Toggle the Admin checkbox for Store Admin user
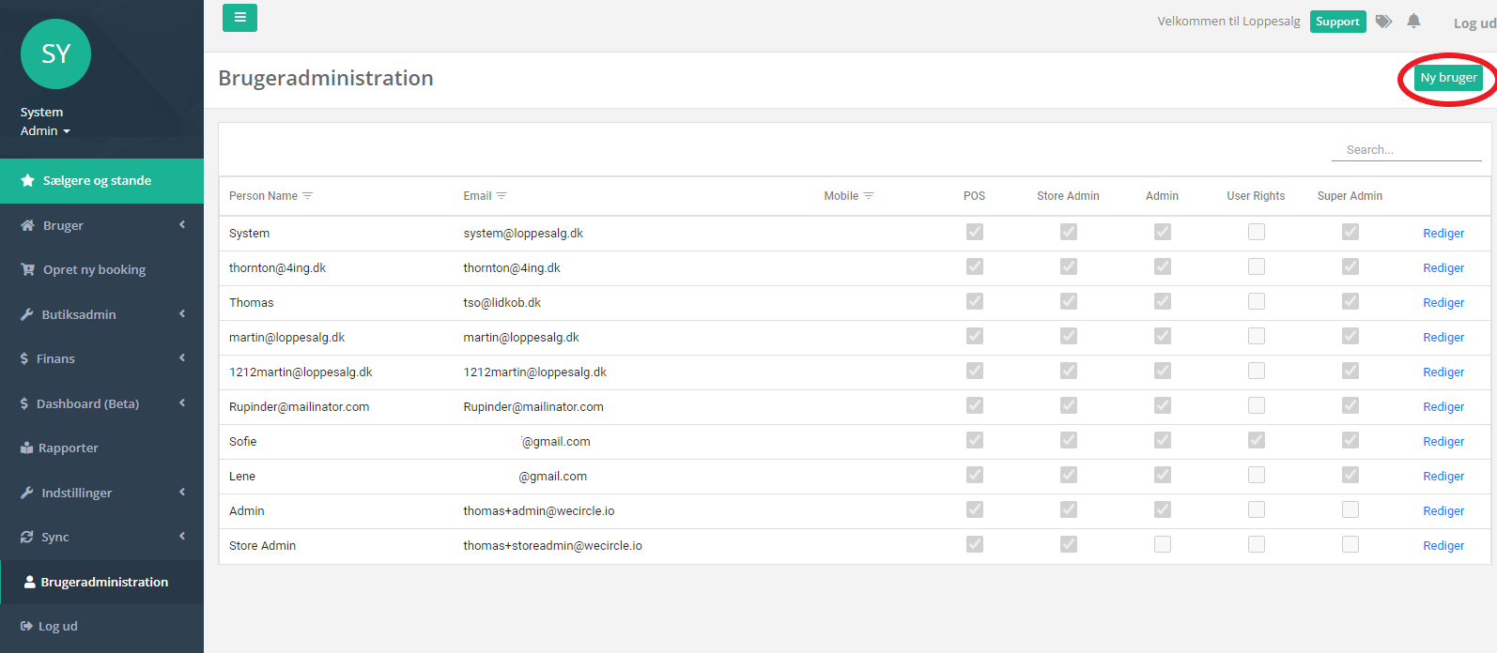This screenshot has width=1497, height=653. click(x=1163, y=544)
